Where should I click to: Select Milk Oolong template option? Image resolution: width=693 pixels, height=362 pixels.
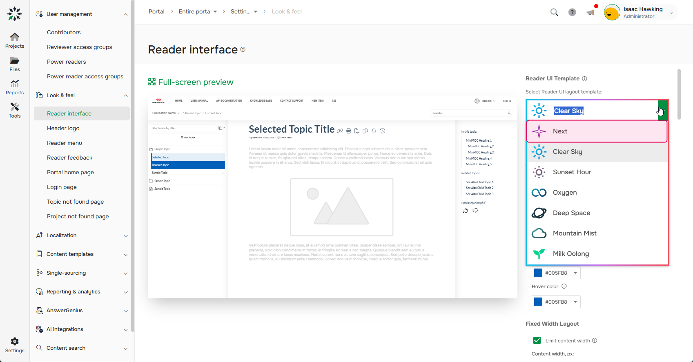pyautogui.click(x=597, y=253)
